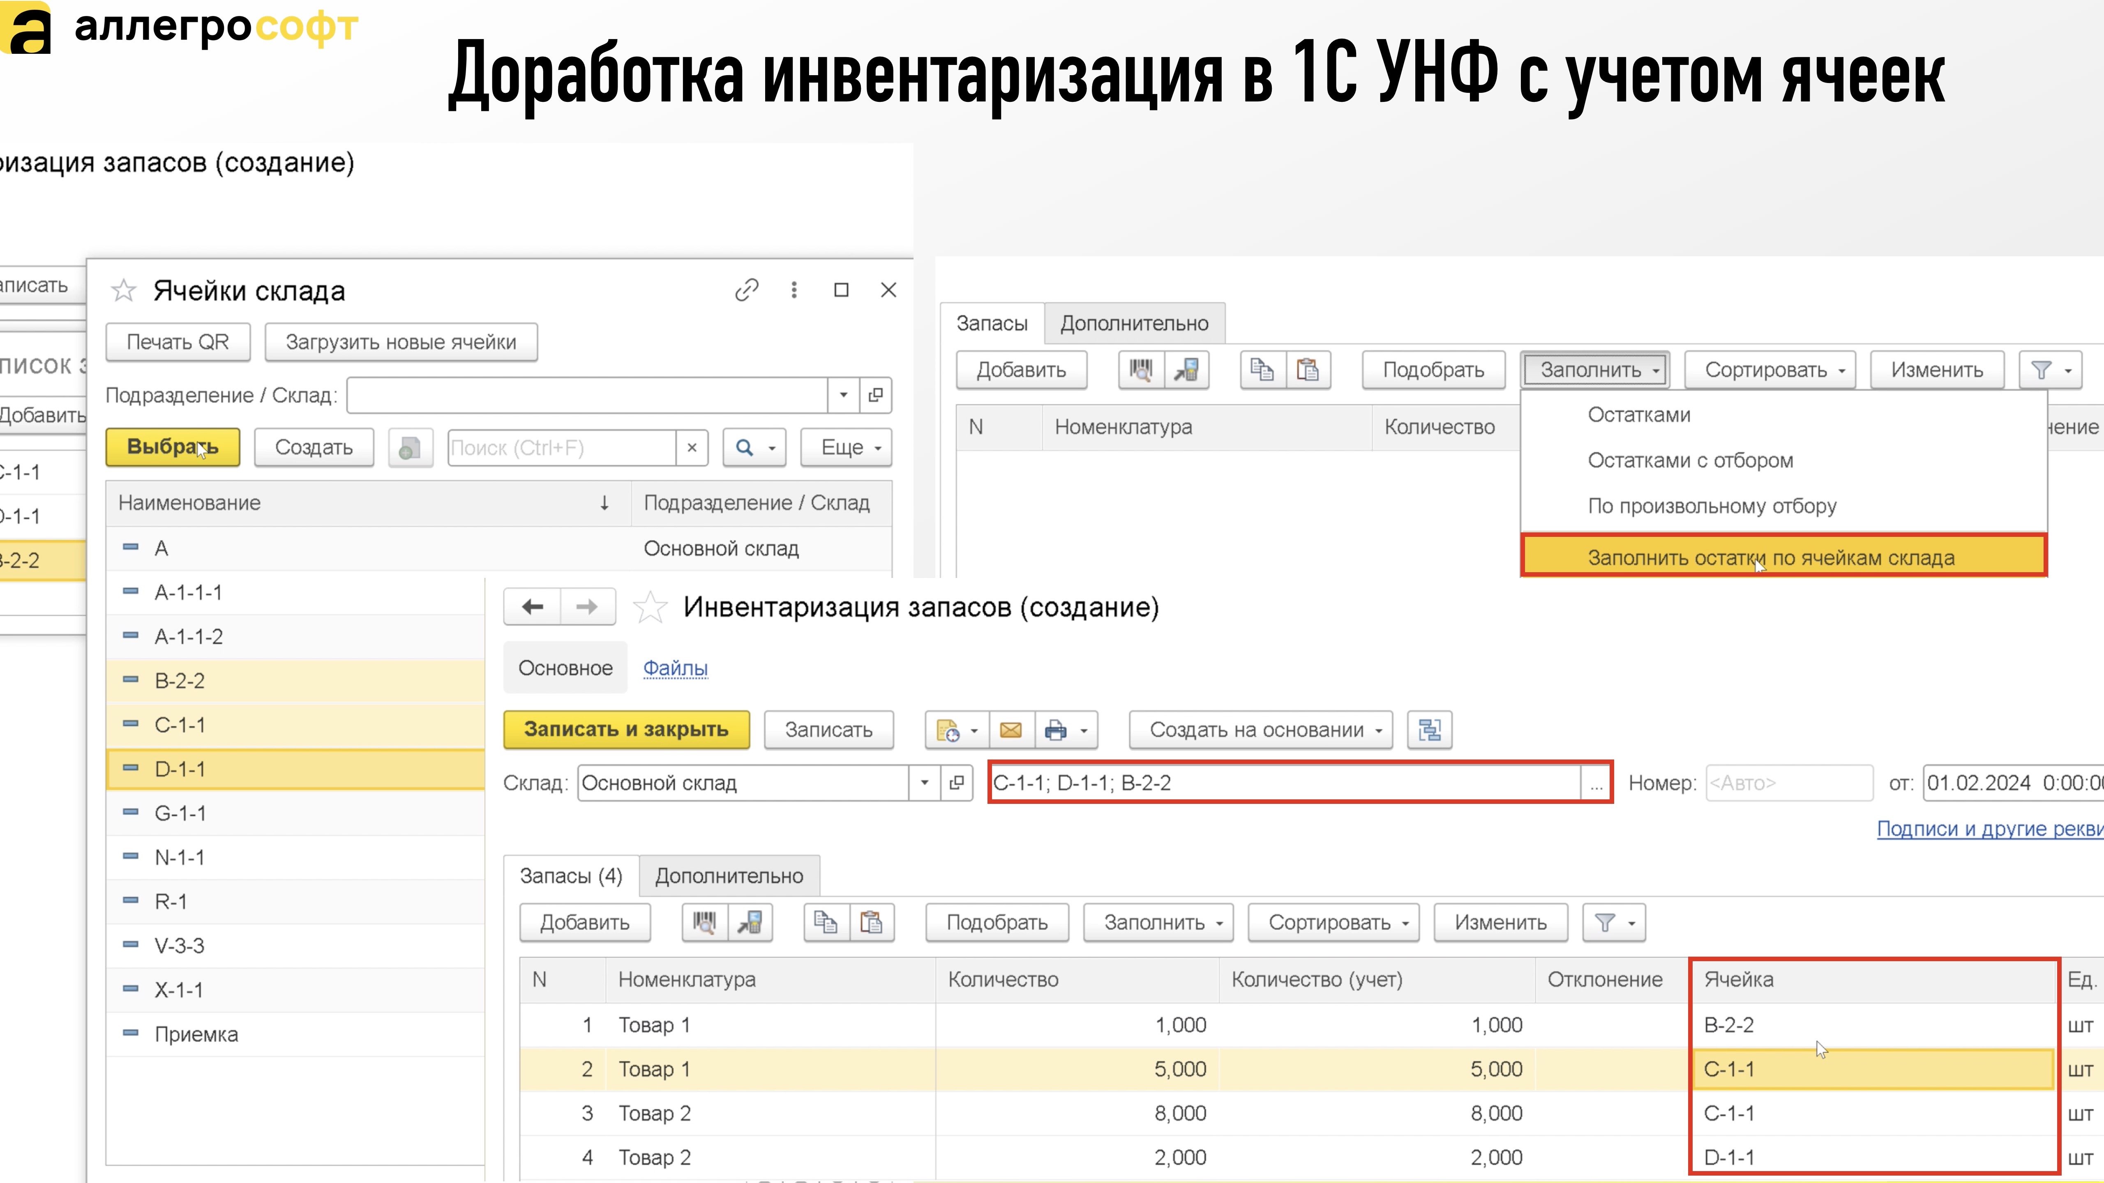Click the Выбрать button
This screenshot has height=1183, width=2104.
[x=172, y=447]
